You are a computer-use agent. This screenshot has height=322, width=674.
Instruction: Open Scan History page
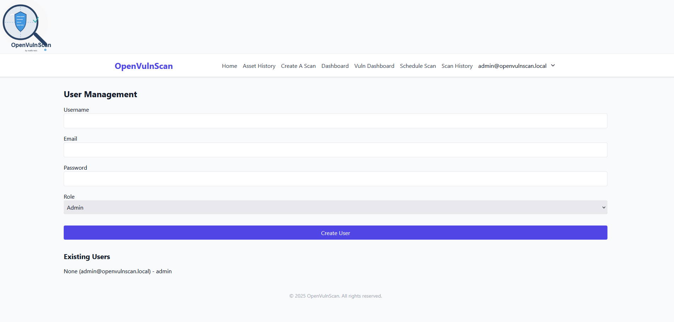coord(457,66)
